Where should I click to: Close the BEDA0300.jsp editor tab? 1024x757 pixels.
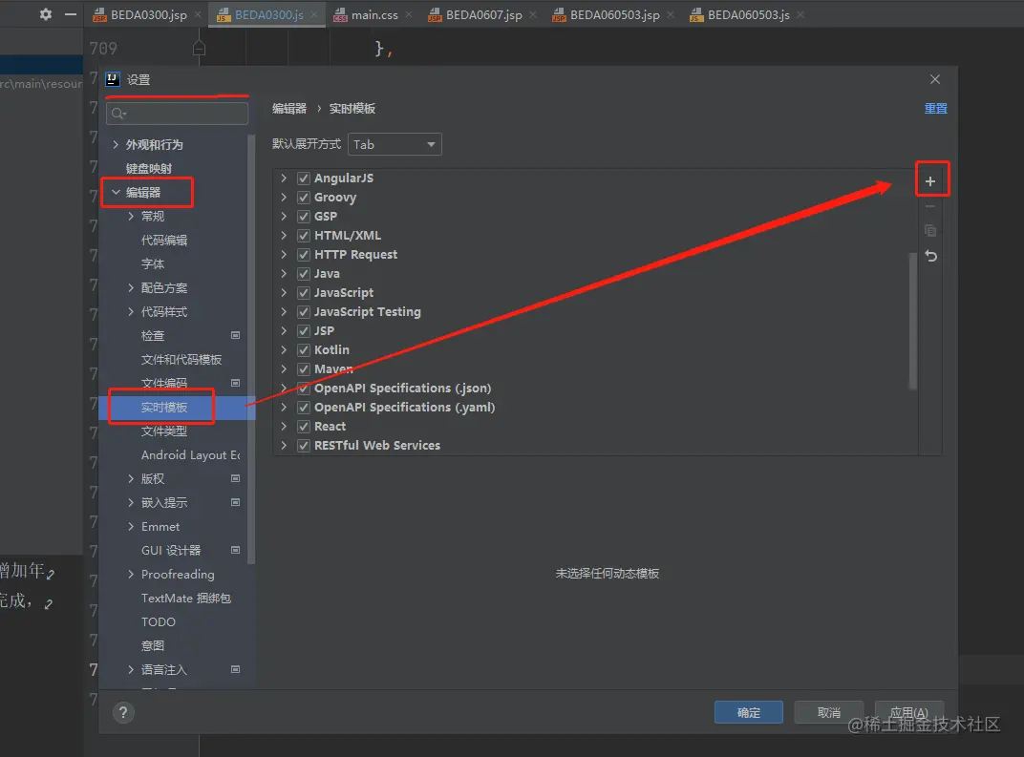(x=198, y=14)
